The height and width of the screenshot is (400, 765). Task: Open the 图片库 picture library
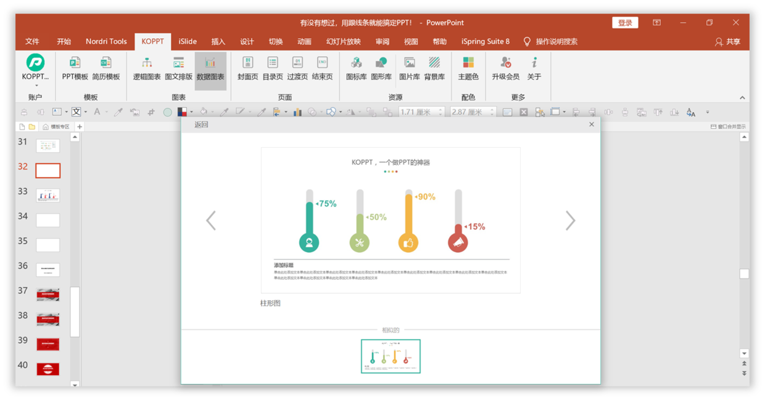tap(409, 69)
